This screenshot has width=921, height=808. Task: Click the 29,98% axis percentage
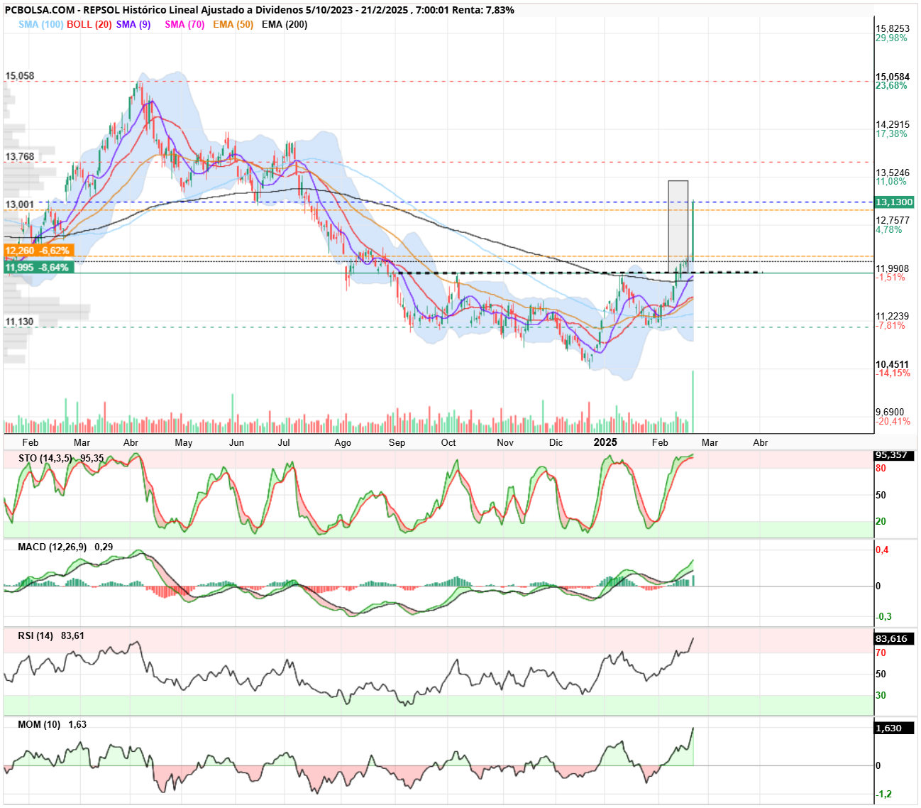891,38
